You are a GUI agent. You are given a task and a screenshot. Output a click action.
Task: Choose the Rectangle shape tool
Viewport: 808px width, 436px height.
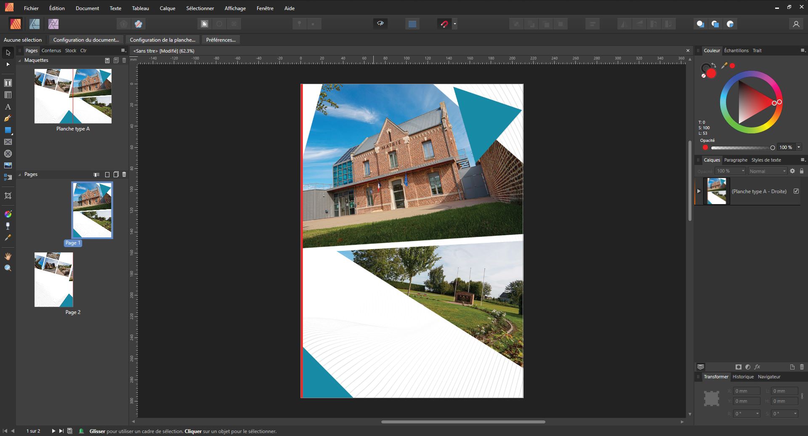(8, 130)
